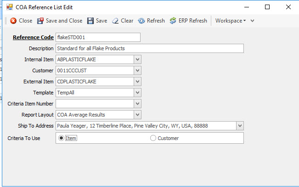Click the COA Reference List Edit window icon

[x=10, y=7]
